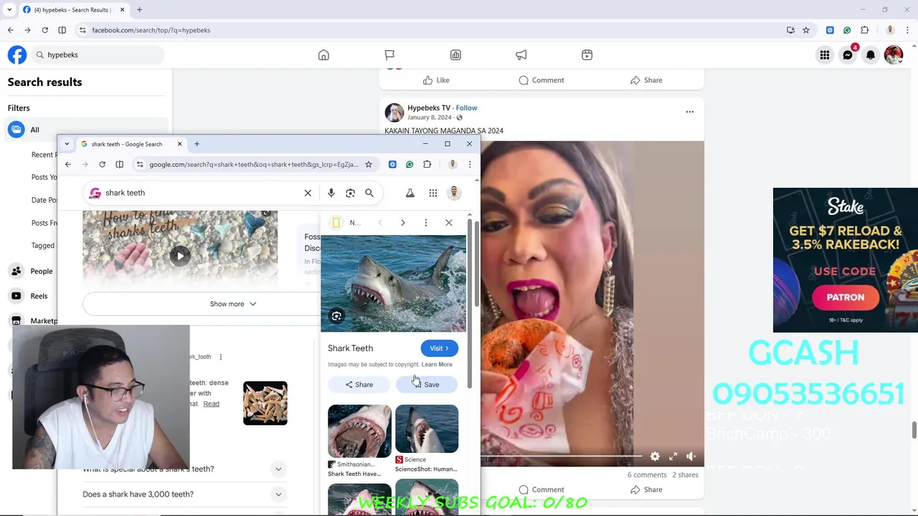Open the Facebook account profile picture menu
Viewport: 918px width, 516px height.
(894, 55)
